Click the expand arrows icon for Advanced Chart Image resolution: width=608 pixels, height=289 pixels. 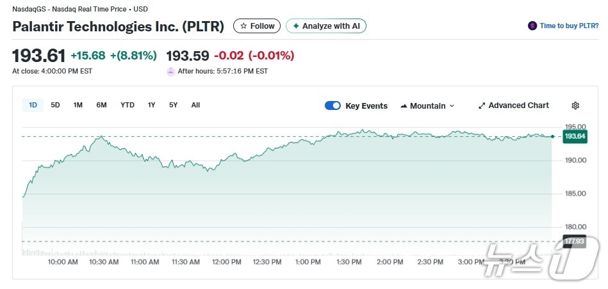(x=482, y=105)
